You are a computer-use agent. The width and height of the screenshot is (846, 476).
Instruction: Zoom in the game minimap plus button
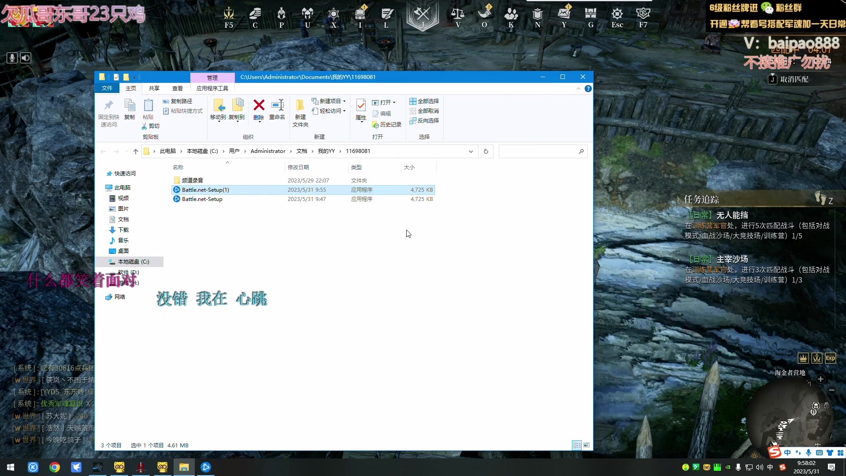coord(820,379)
